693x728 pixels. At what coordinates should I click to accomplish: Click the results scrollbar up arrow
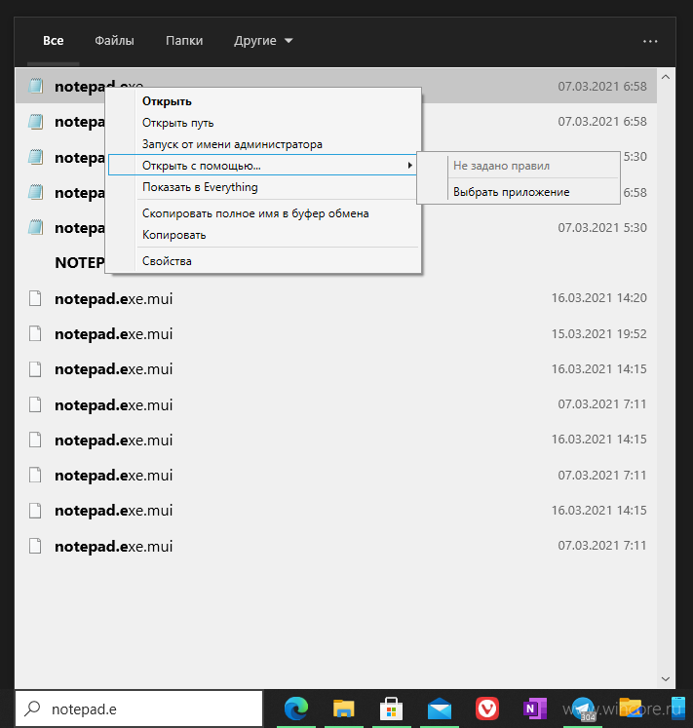click(666, 77)
